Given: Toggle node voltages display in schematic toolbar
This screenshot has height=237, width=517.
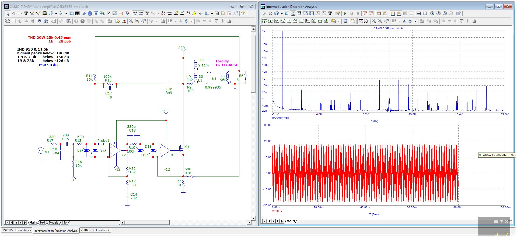Looking at the screenshot, I should coord(163,13).
